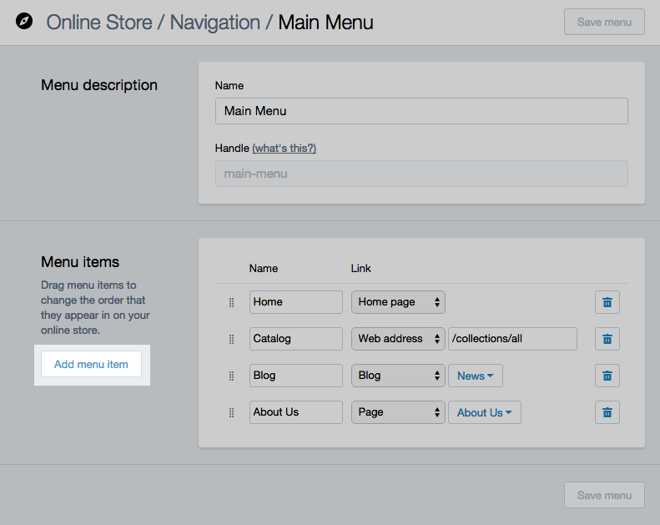Screen dimensions: 660x525
Task: Open the Blog link type dropdown
Action: tap(398, 376)
